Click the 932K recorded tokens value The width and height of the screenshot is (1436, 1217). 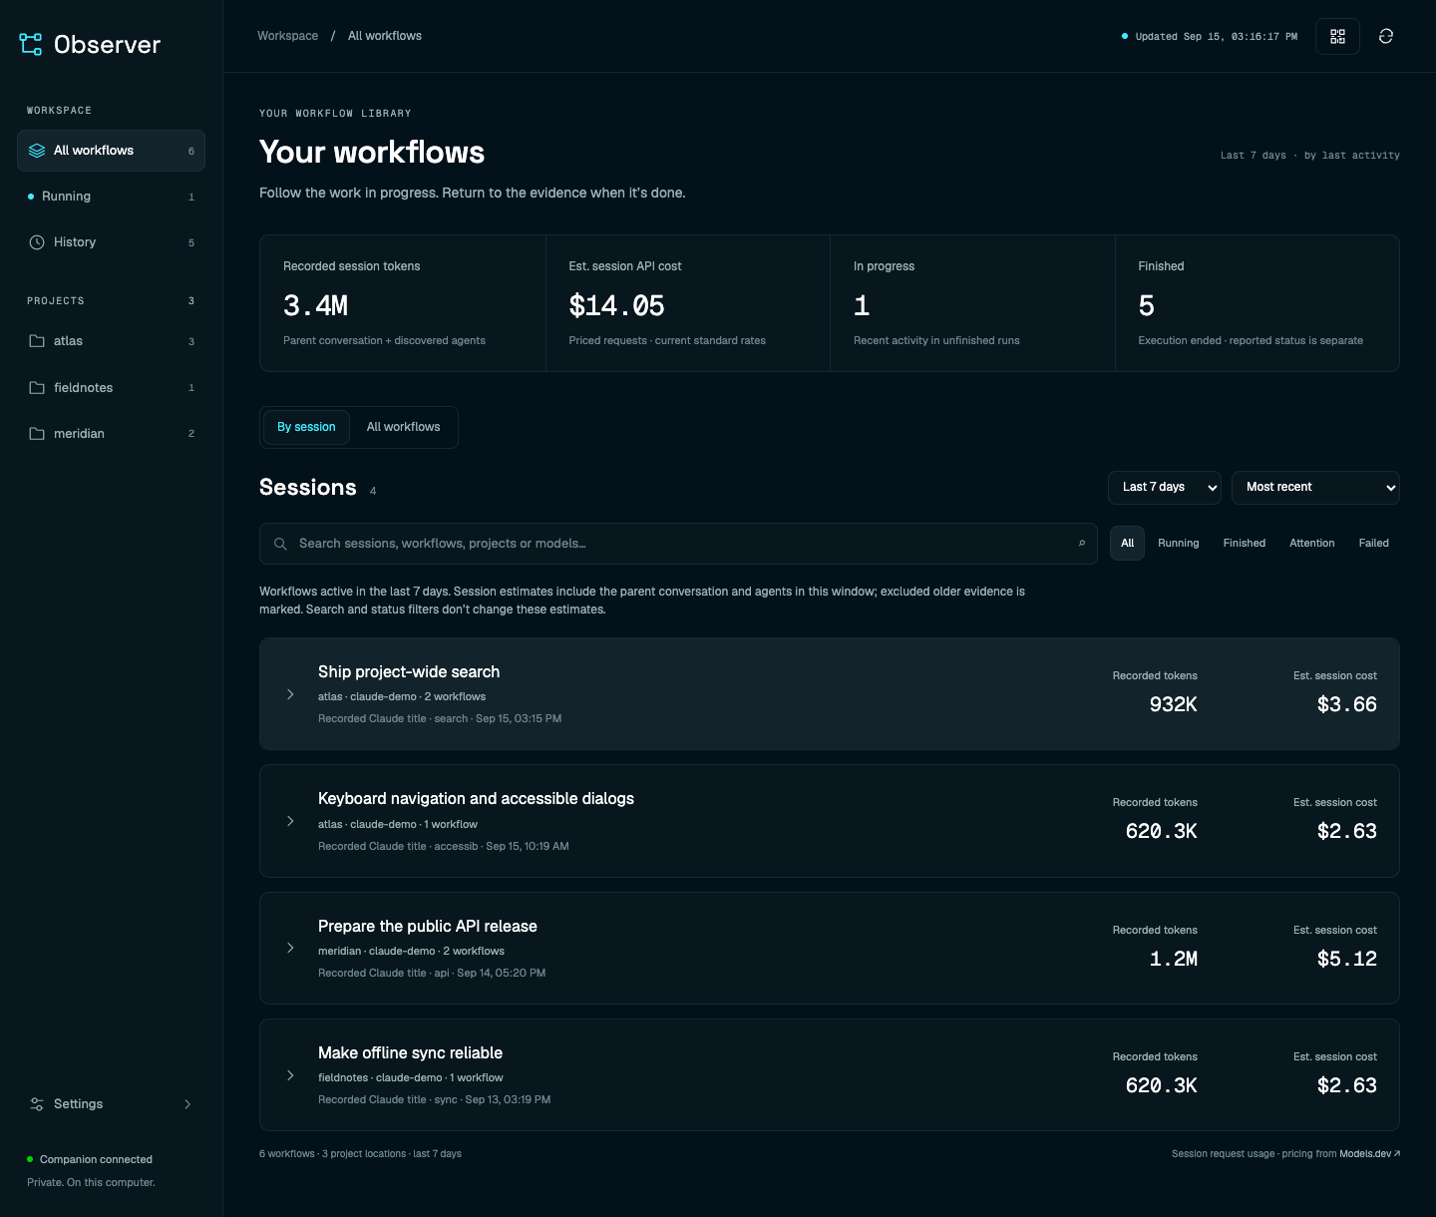1173,704
